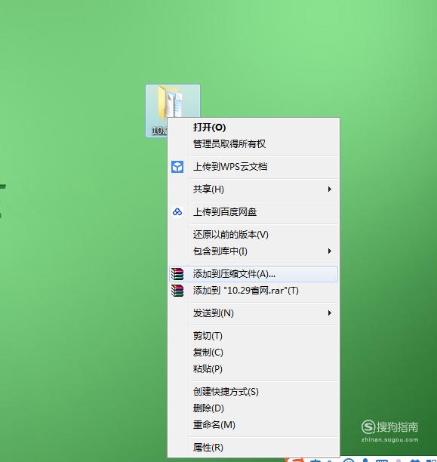The height and width of the screenshot is (462, 437).
Task: Select 还原以前的版本(V)
Action: click(x=254, y=235)
